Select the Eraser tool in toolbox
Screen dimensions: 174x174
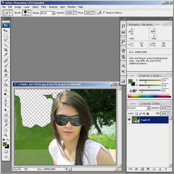click(6, 80)
